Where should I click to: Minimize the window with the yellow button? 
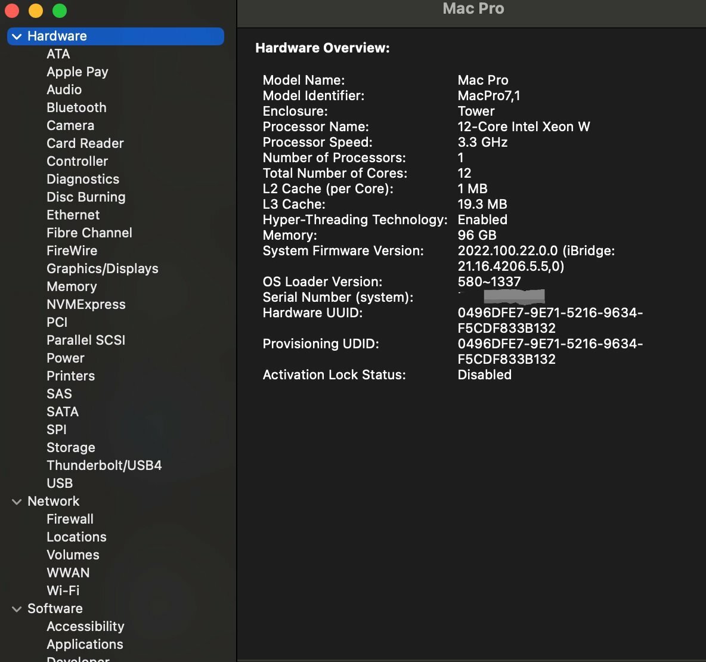coord(36,10)
